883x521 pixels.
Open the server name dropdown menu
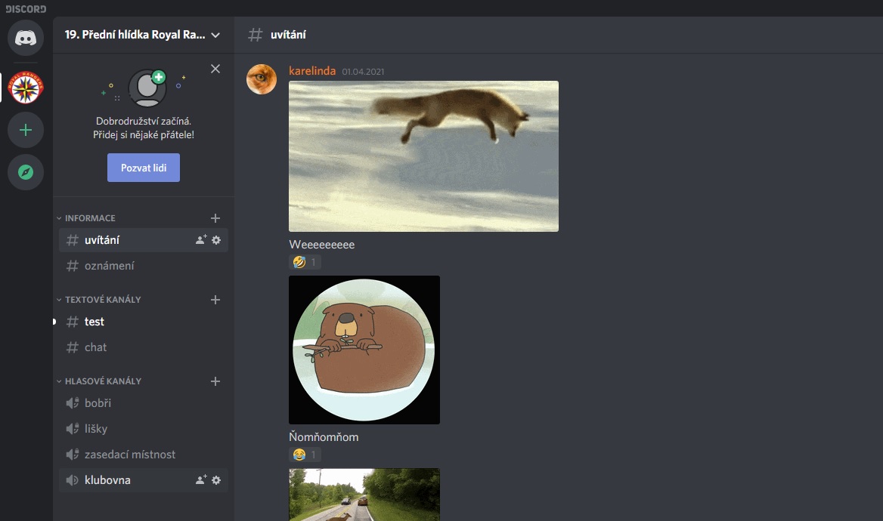coord(215,35)
